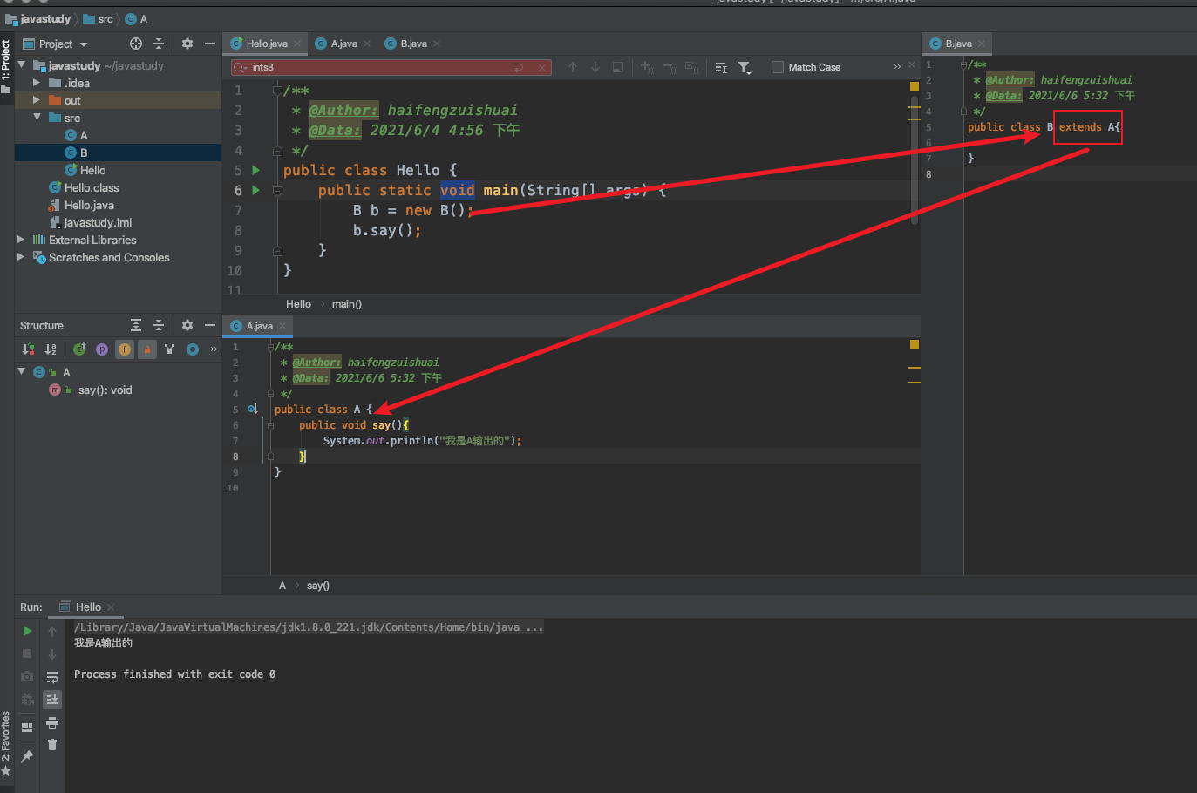Screen dimensions: 1197x793
Task: Click main() in the Hello editor breadcrumb
Action: pyautogui.click(x=346, y=304)
